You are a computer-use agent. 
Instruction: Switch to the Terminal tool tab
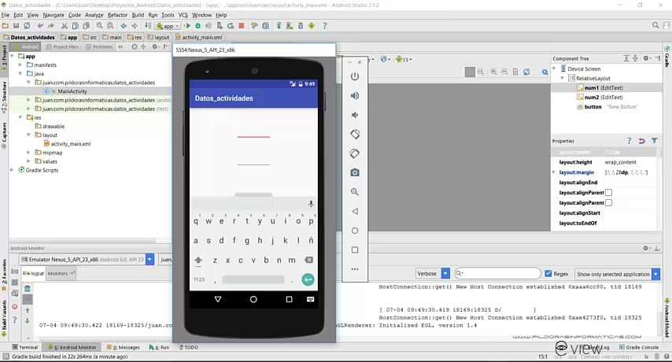click(25, 347)
